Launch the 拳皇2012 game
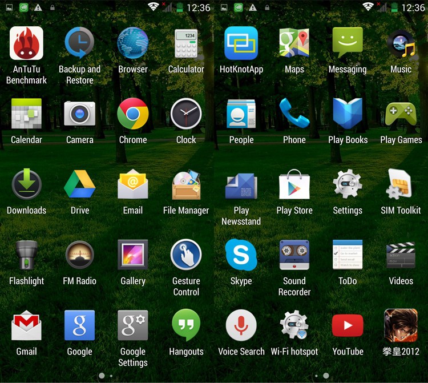Screen dimensions: 428x383 (x=401, y=326)
